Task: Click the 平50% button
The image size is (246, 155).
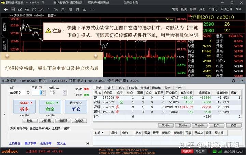Action: click(182, 126)
